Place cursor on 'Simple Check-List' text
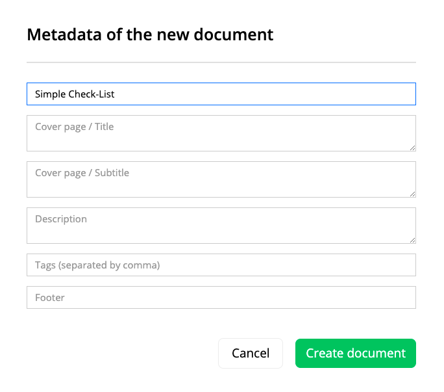The height and width of the screenshot is (392, 444). pyautogui.click(x=75, y=94)
